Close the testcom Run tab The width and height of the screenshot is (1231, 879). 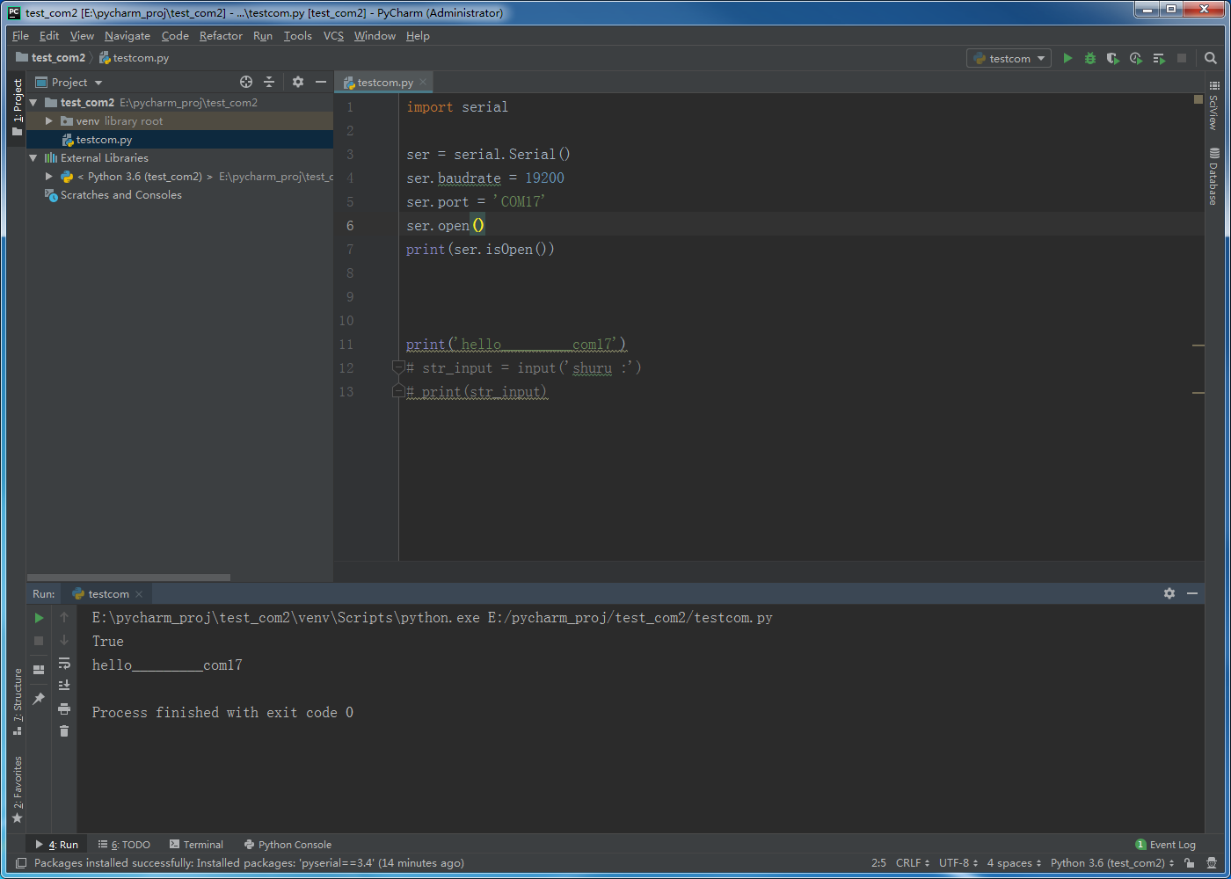tap(139, 594)
